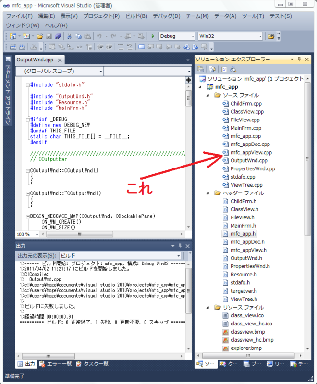
Task: Switch to the Task List tab
Action: [92, 364]
